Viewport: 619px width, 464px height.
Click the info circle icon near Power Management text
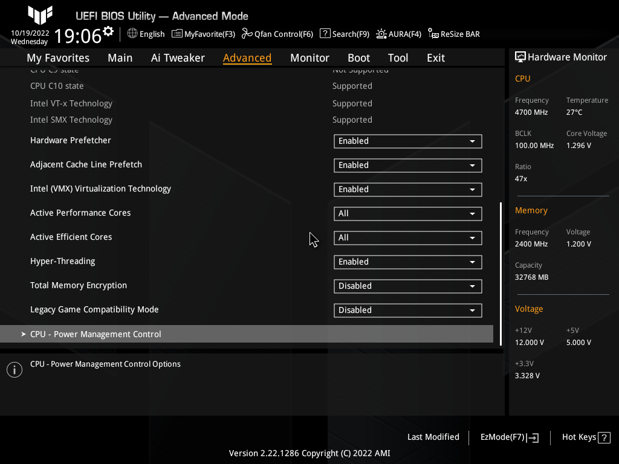tap(14, 369)
